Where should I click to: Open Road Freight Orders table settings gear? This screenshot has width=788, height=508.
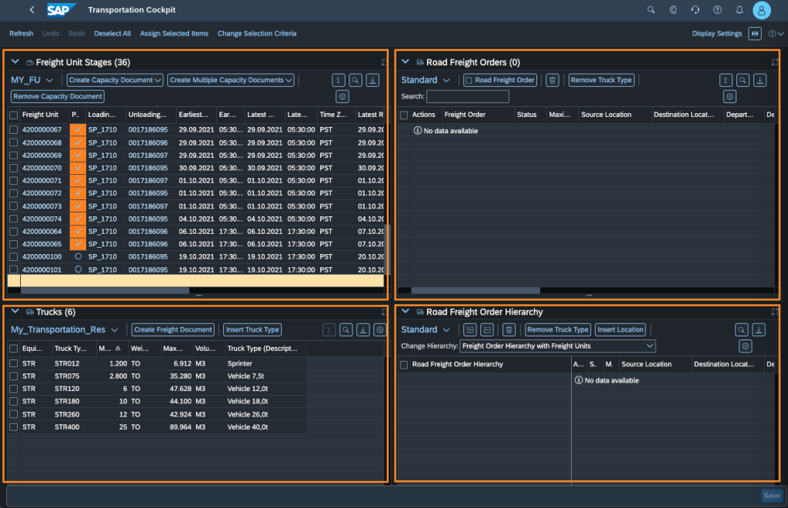click(730, 96)
